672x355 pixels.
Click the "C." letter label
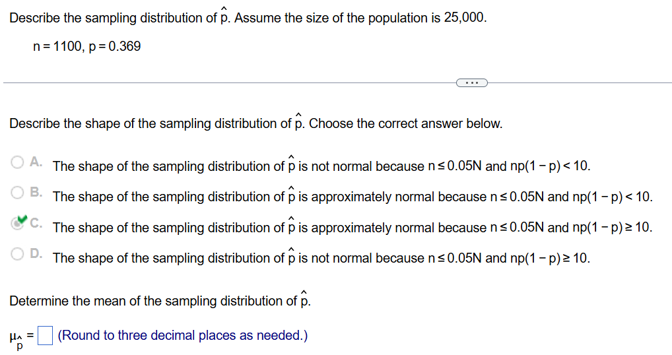coord(36,223)
